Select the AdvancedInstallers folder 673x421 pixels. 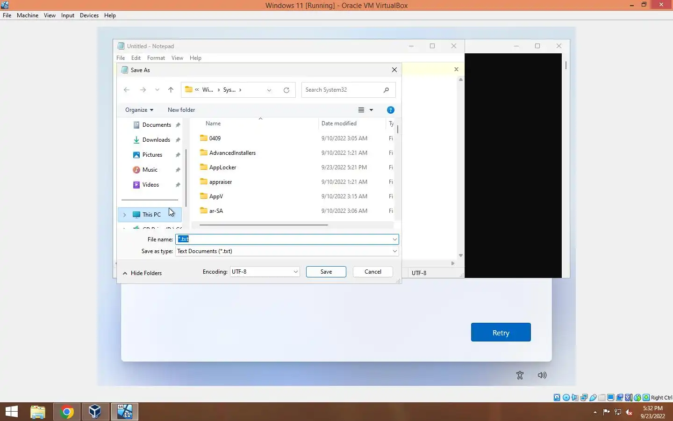232,153
